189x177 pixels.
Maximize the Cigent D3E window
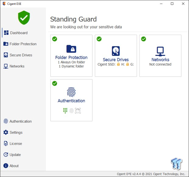point(172,4)
